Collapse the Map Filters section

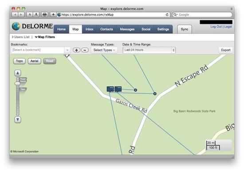(45, 37)
